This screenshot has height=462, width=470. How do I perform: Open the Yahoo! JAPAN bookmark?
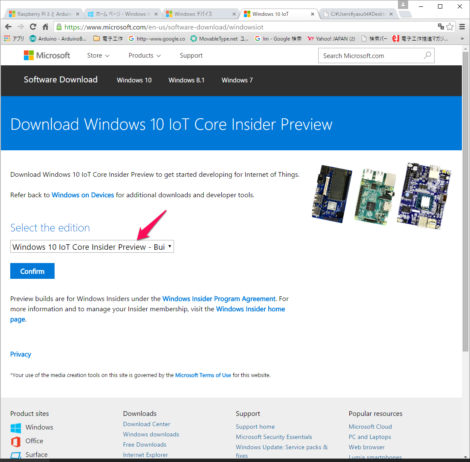pos(331,39)
